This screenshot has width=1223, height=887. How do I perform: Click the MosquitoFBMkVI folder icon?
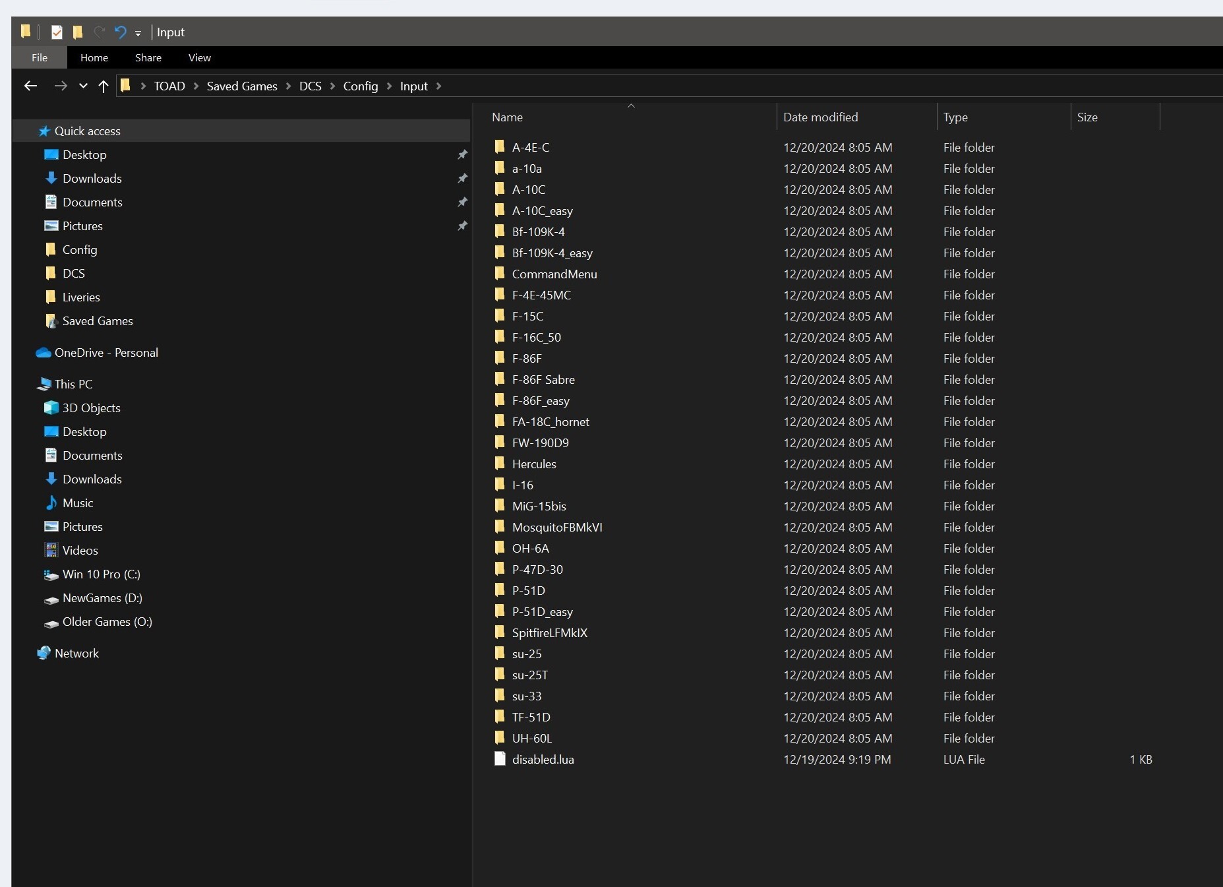pos(500,526)
